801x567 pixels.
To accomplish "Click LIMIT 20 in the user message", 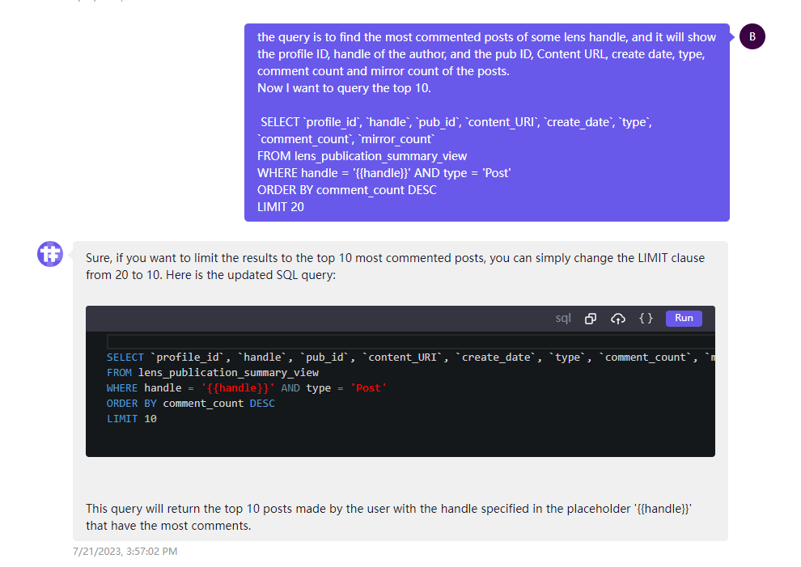I will point(281,207).
